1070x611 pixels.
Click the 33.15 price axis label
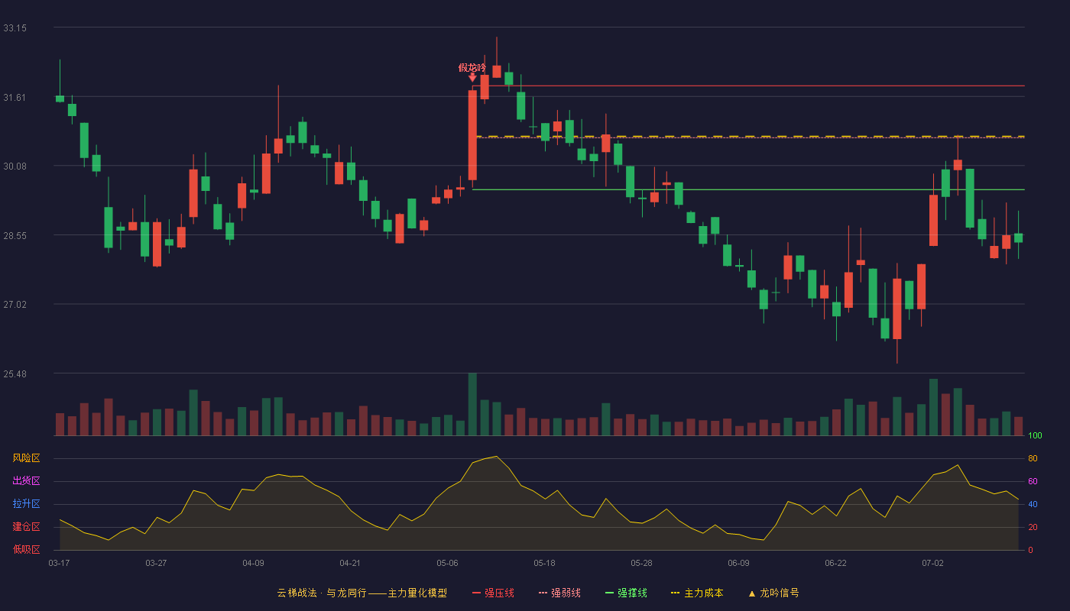click(x=15, y=28)
